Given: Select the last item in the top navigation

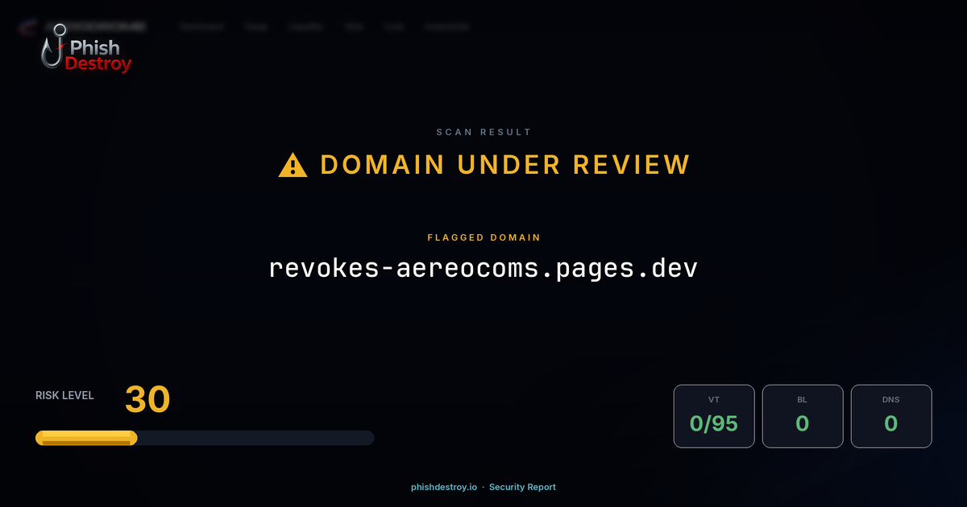Looking at the screenshot, I should click(x=447, y=27).
